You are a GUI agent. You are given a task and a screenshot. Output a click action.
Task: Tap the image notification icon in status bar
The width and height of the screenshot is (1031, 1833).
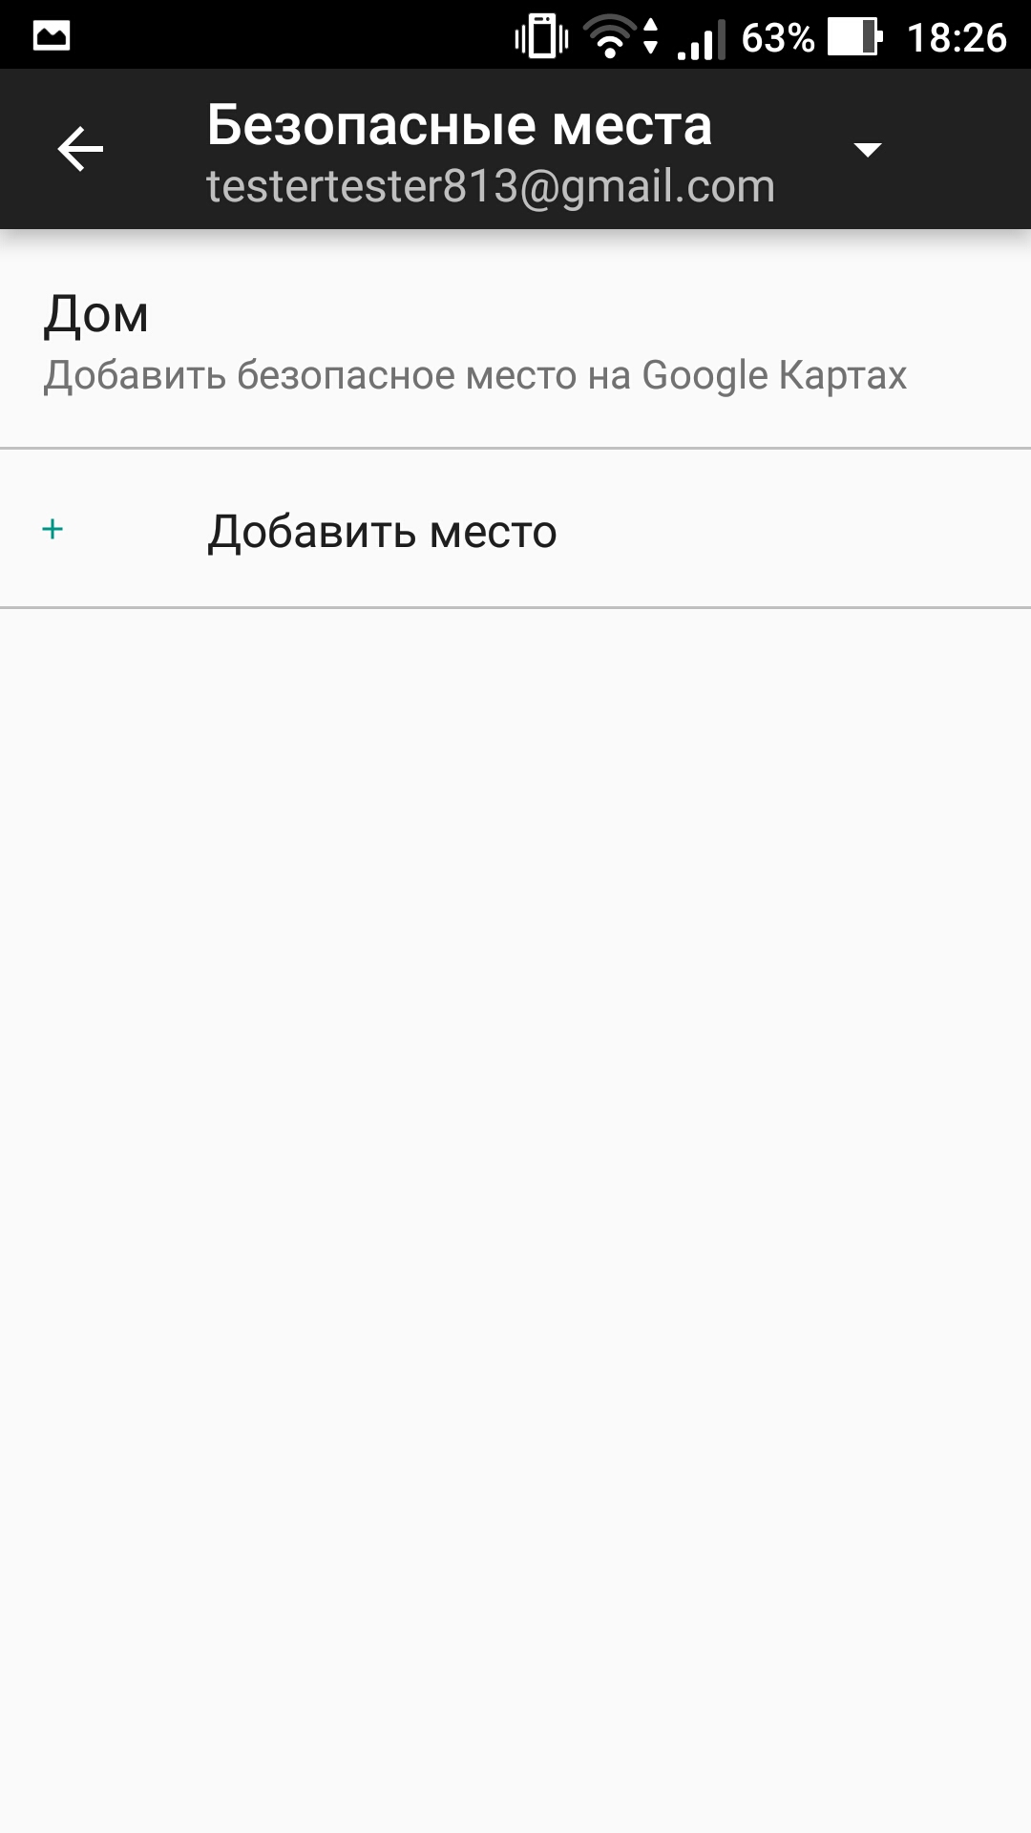tap(52, 37)
